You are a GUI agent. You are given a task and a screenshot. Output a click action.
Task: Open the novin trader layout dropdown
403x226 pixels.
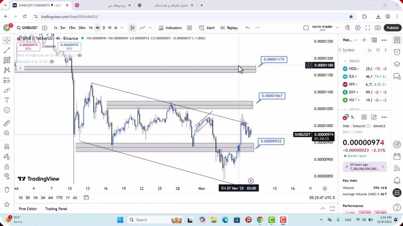(x=338, y=28)
